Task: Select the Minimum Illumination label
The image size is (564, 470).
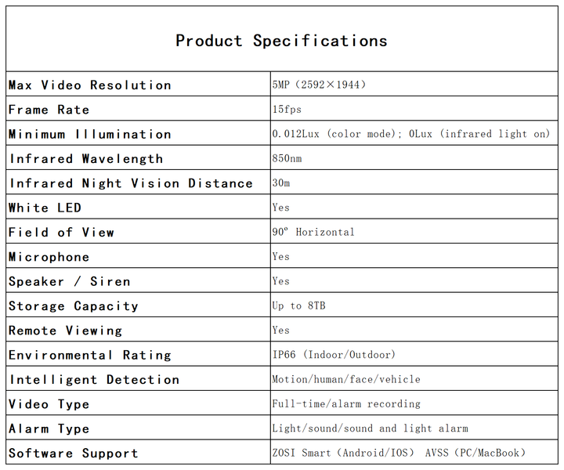Action: (90, 135)
